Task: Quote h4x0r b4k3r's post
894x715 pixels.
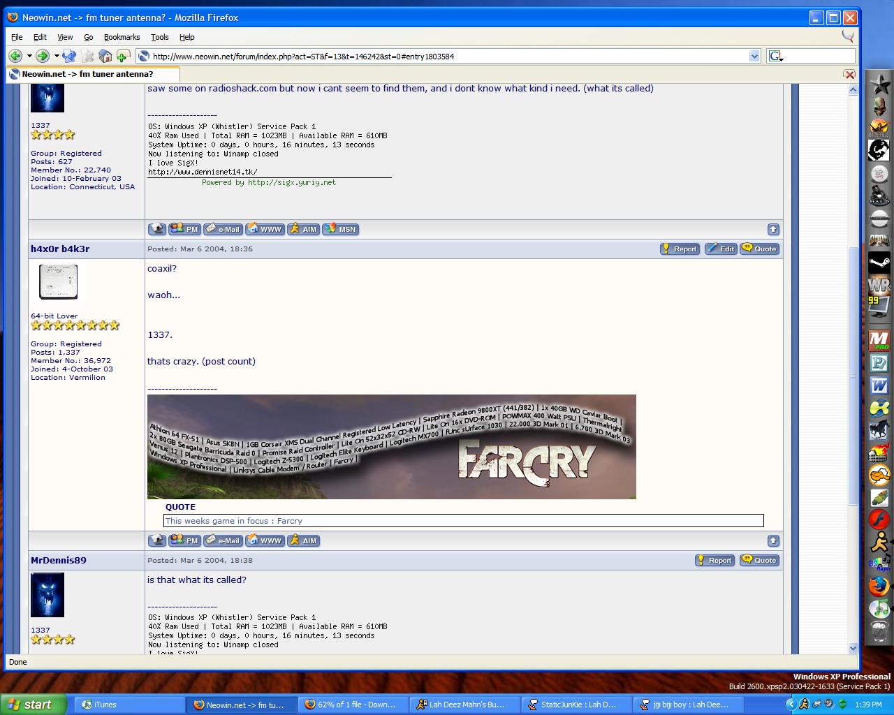Action: [x=759, y=249]
